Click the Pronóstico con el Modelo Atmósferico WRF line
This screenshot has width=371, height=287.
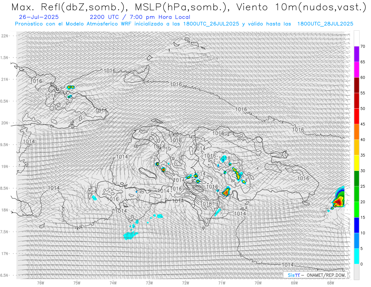coord(184,24)
